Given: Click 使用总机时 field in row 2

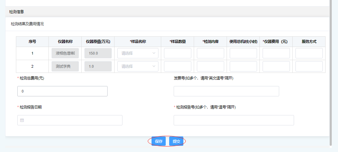Looking at the screenshot, I should coord(243,66).
